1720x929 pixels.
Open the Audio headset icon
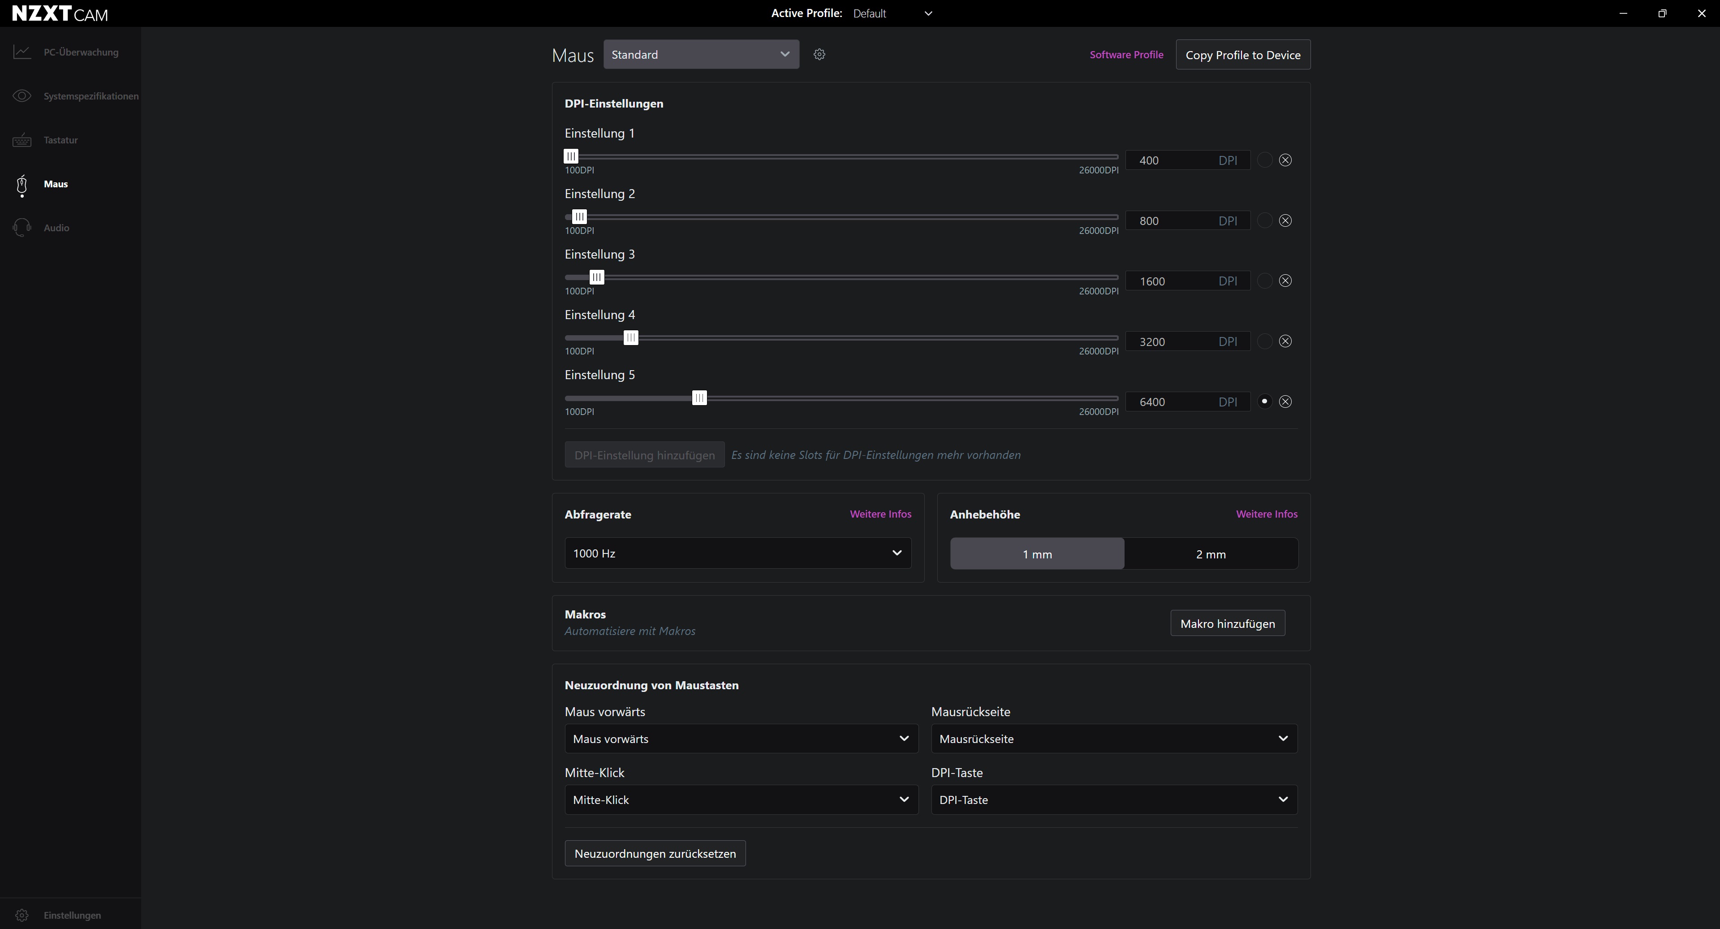point(22,228)
